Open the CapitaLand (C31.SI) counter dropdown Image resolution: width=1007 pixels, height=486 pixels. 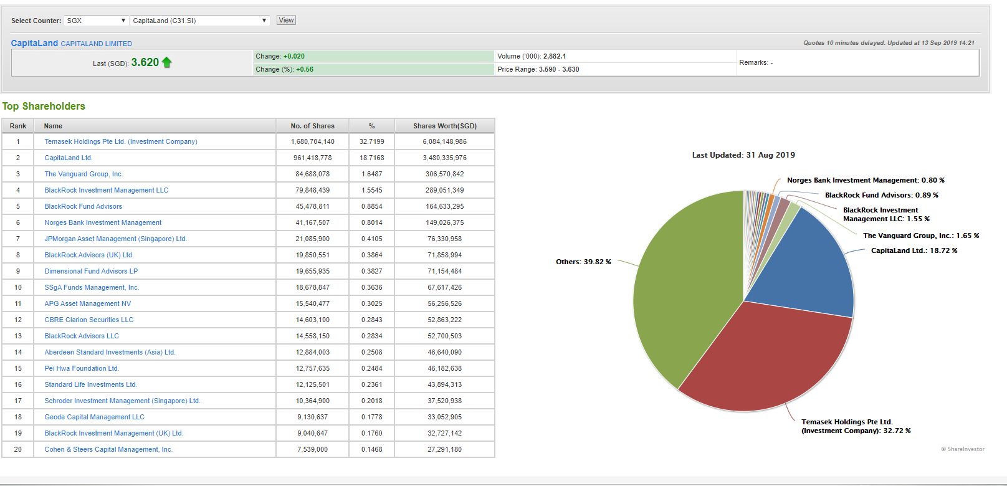point(200,21)
